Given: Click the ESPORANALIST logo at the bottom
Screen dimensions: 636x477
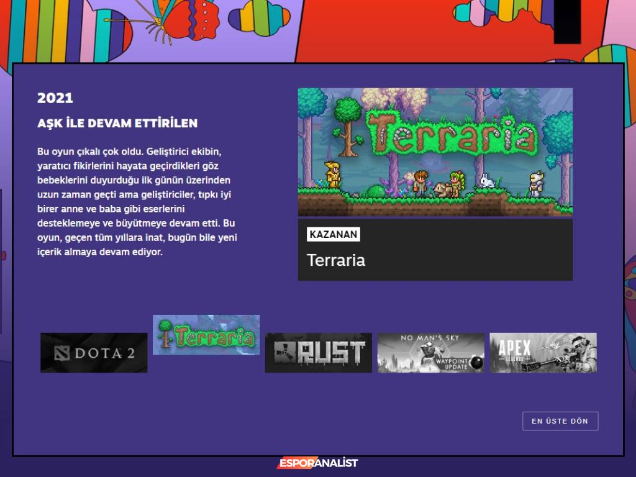Looking at the screenshot, I should click(x=317, y=463).
